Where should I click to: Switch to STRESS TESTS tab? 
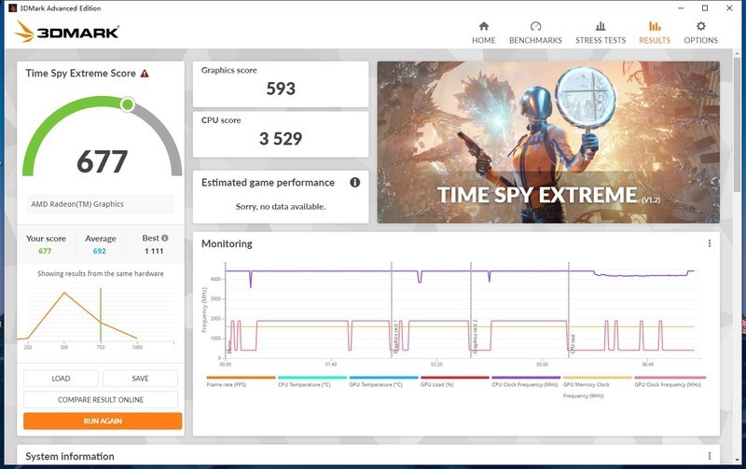point(601,33)
